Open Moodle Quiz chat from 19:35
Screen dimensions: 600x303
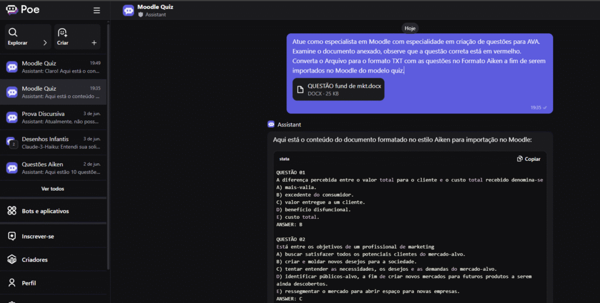53,92
